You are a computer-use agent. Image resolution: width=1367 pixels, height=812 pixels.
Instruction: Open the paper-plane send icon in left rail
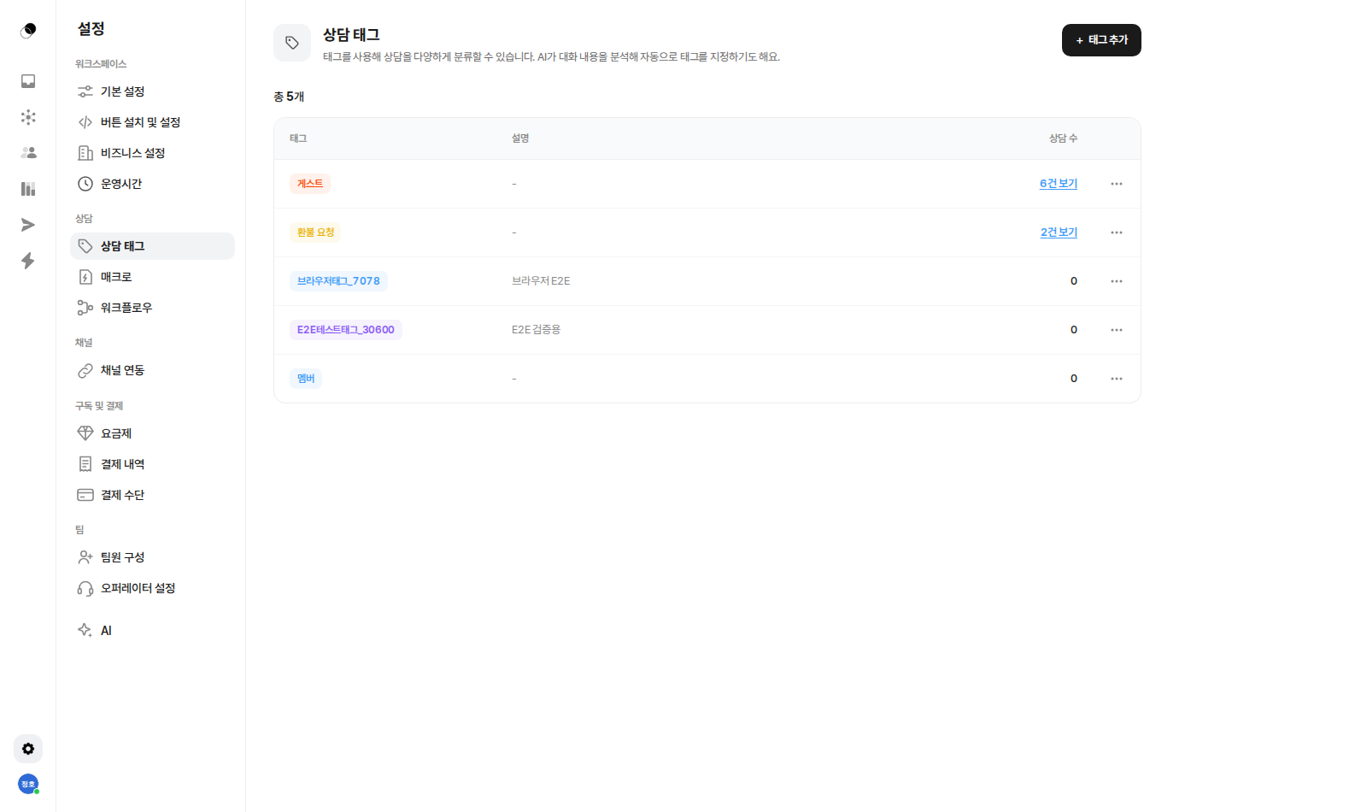click(28, 225)
